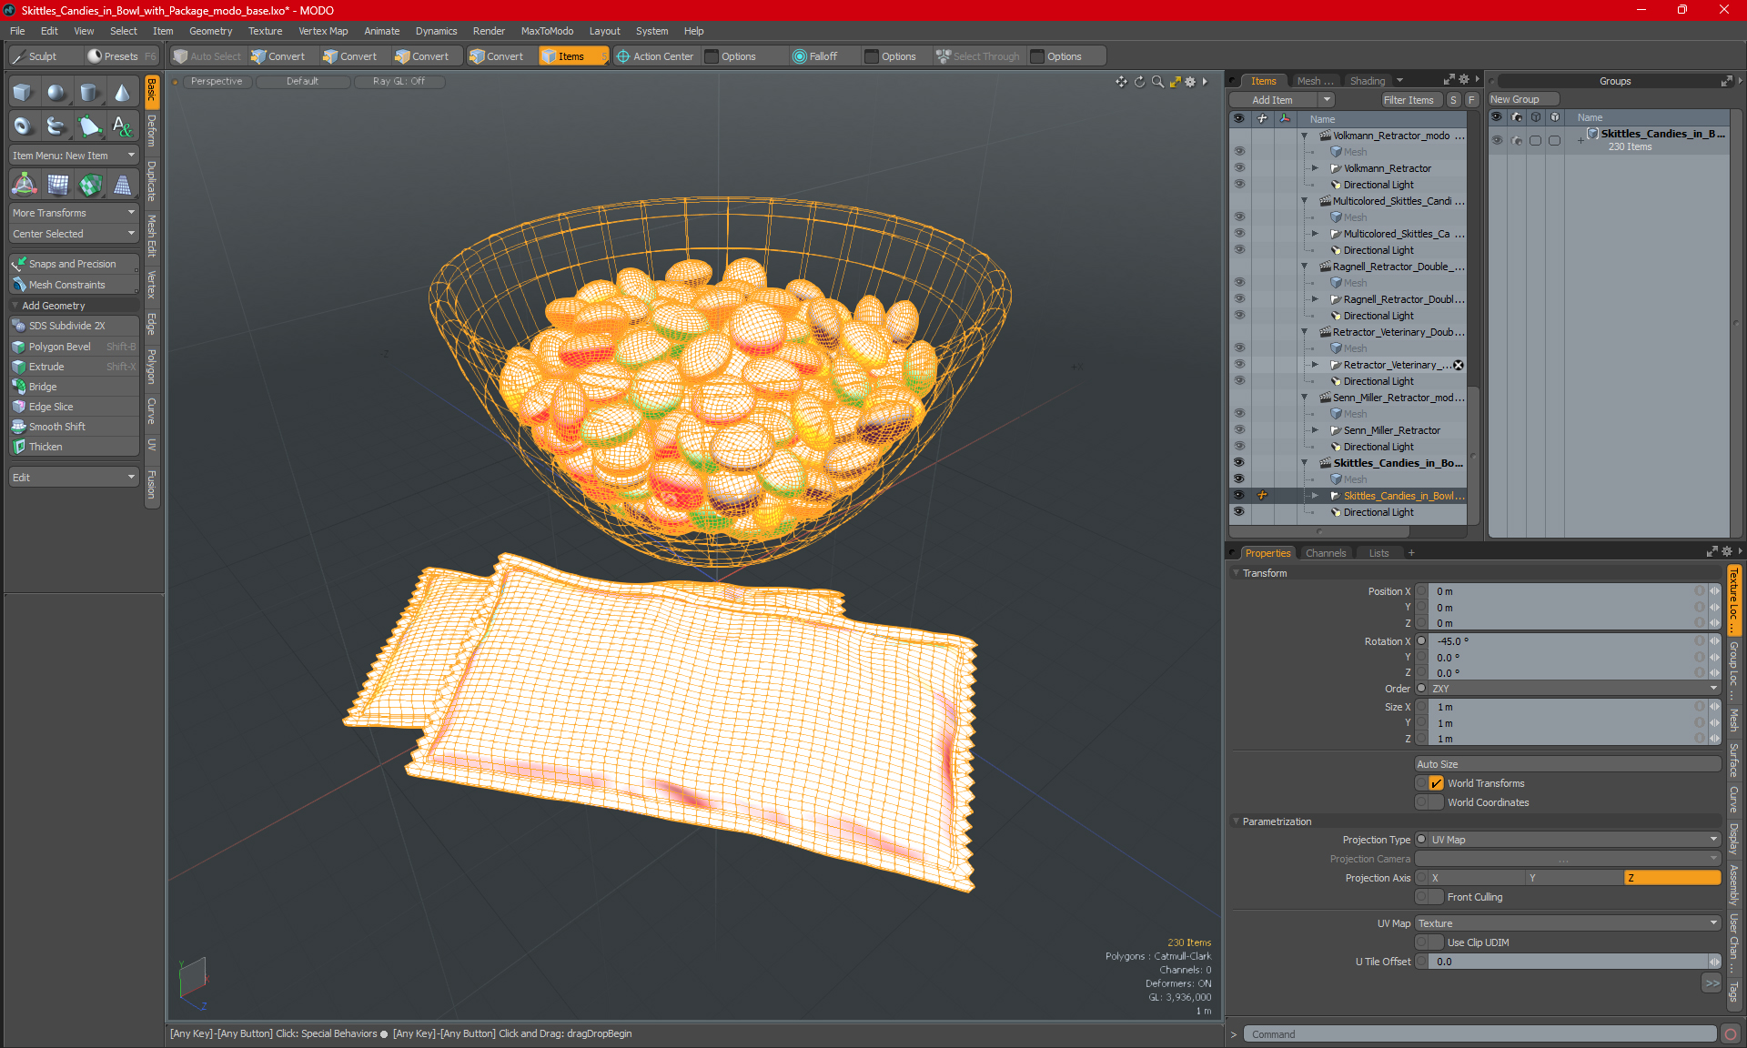Hide Volkmann_Retractor item via eye icon
Image resolution: width=1747 pixels, height=1048 pixels.
[1238, 168]
